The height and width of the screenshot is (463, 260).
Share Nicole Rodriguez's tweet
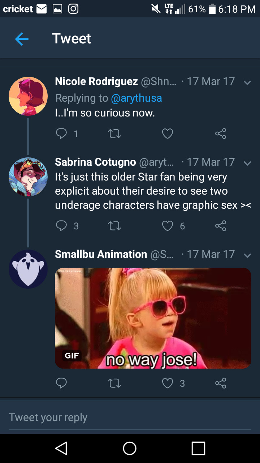point(221,134)
